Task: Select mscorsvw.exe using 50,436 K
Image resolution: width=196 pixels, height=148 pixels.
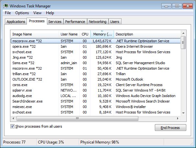Action: coord(96,68)
